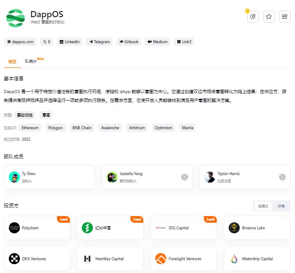The width and height of the screenshot is (295, 273).
Task: Select the Polygon ecosystem chip
Action: pos(55,128)
